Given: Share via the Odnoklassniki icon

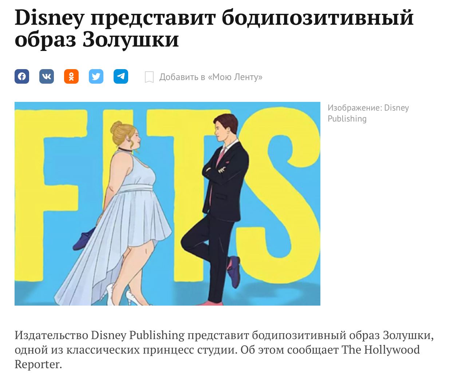Looking at the screenshot, I should 71,76.
